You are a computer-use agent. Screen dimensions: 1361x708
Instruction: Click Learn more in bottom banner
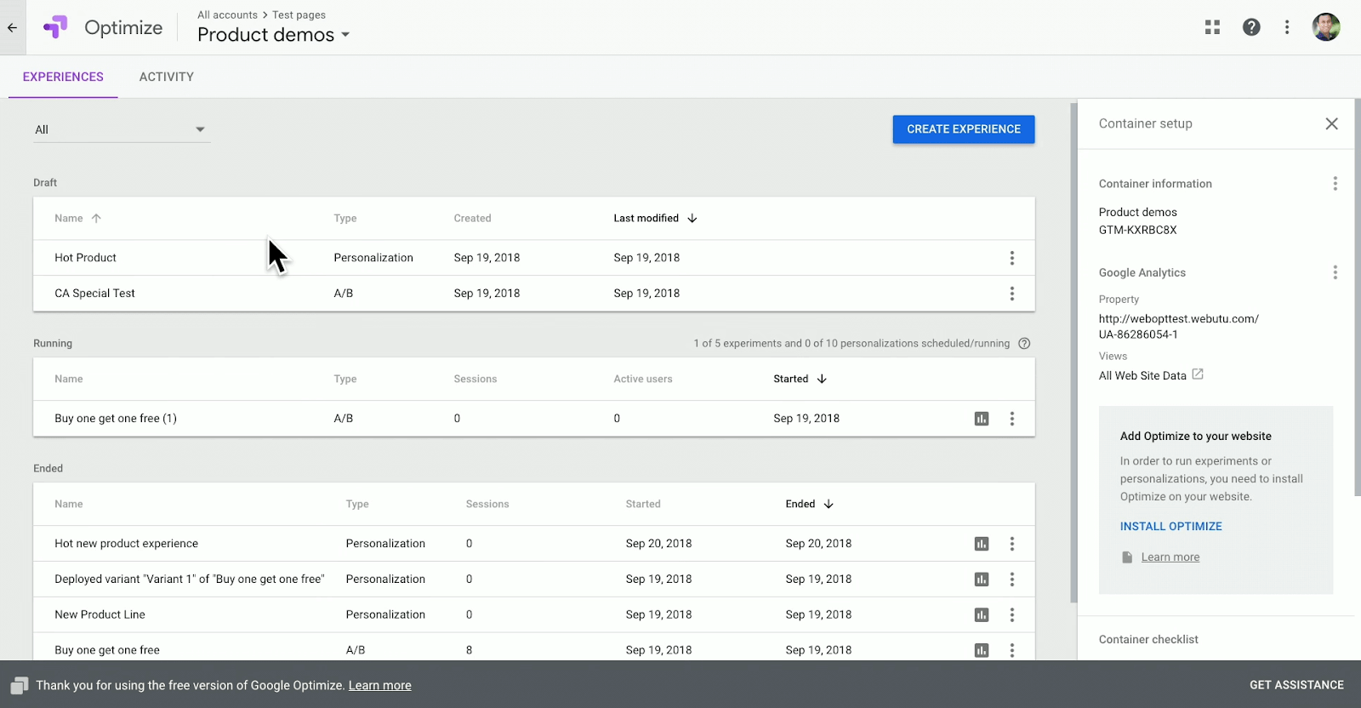coord(379,686)
